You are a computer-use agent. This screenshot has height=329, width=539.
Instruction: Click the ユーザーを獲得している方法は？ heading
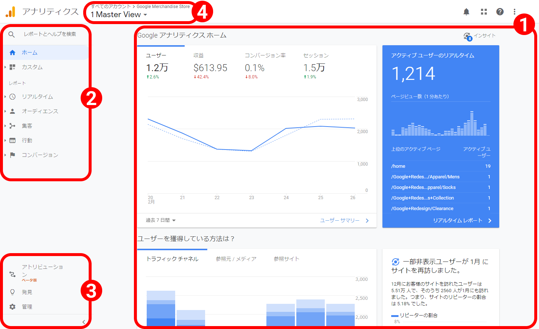(x=186, y=239)
